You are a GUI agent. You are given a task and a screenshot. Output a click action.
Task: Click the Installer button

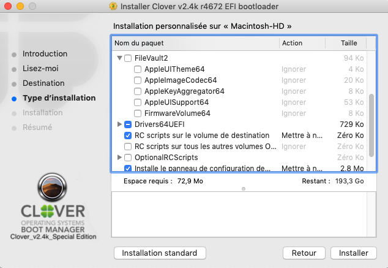pos(354,253)
